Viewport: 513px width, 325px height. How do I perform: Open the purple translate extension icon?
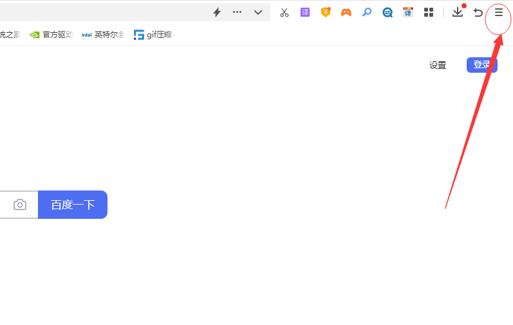(x=305, y=12)
